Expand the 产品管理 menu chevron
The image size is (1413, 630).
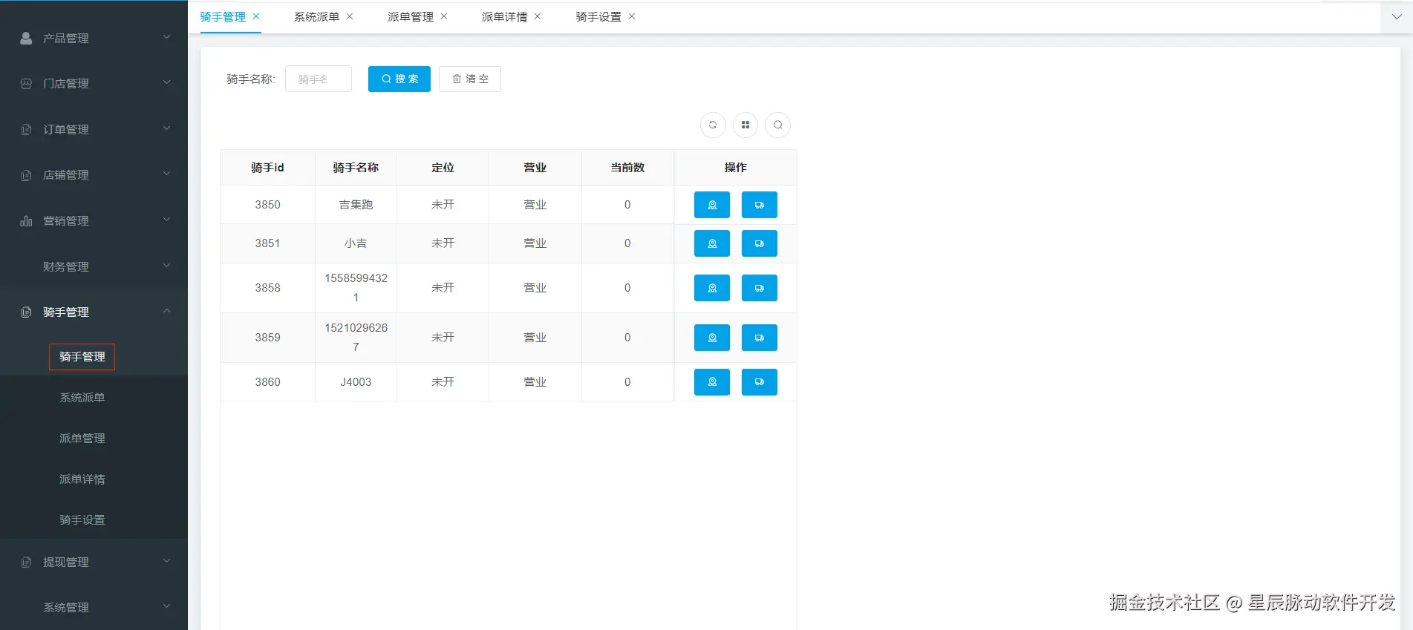click(167, 37)
